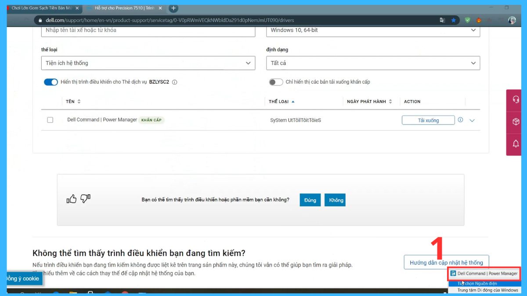Open the Chrome profile avatar
The width and height of the screenshot is (527, 296).
coord(512,20)
